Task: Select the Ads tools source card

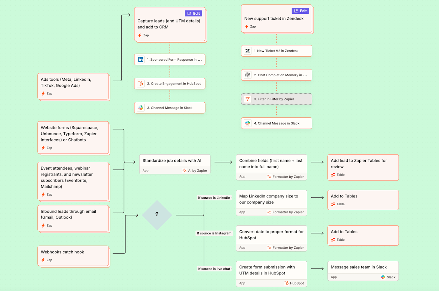Action: 73,86
